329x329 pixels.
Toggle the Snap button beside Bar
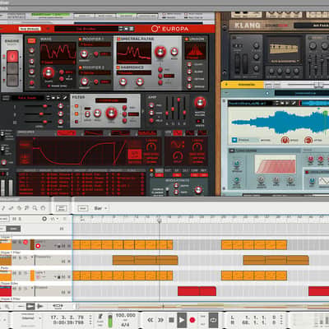[x=82, y=208]
